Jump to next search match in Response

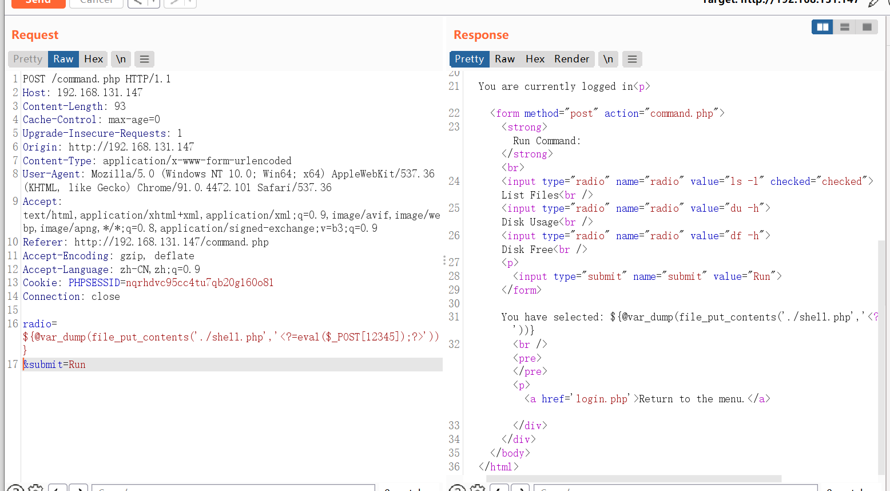[x=521, y=488]
